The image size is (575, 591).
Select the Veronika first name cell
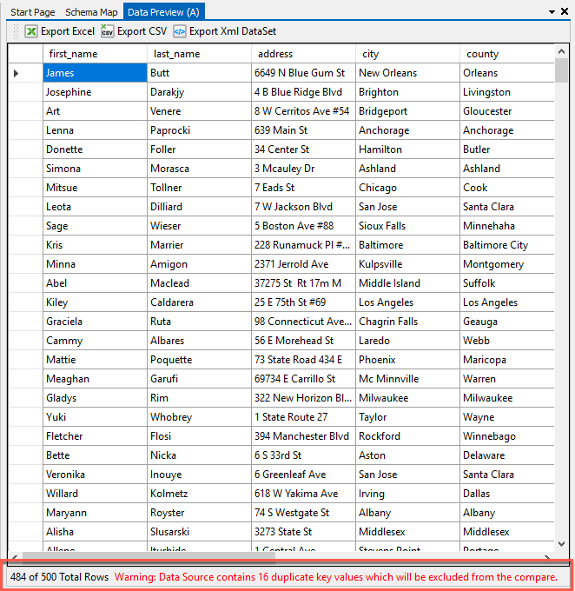point(95,475)
